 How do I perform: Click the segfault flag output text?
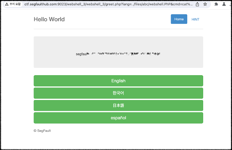118,54
